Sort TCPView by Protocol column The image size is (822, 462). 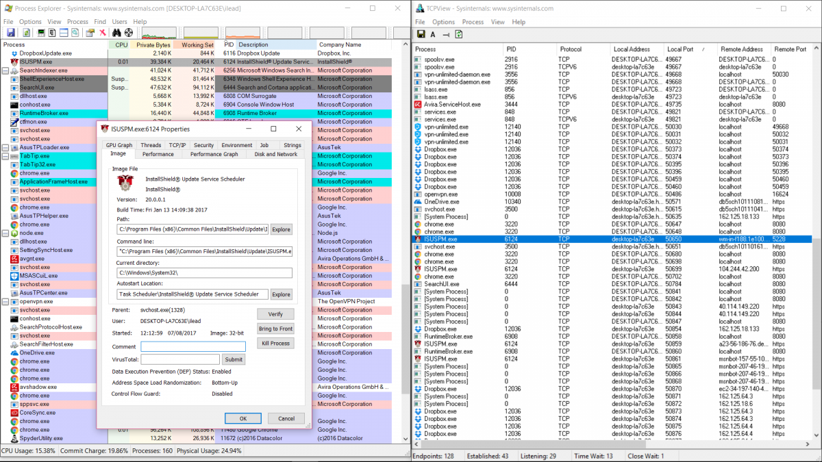(582, 49)
